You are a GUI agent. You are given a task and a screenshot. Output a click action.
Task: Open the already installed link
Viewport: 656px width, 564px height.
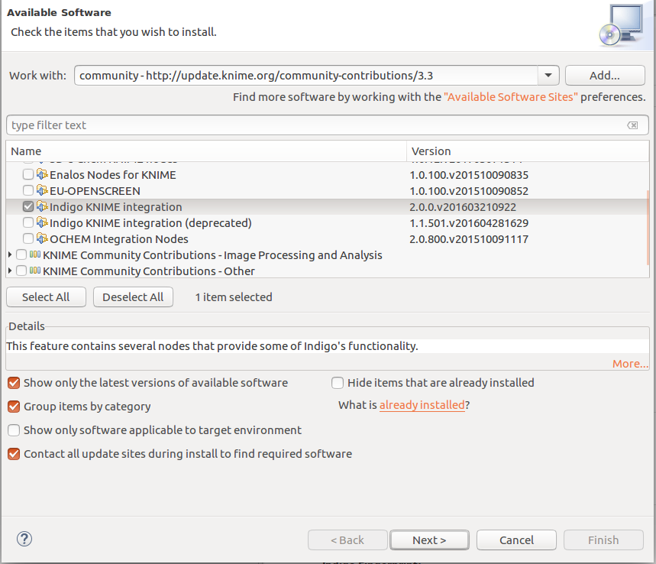[422, 406]
